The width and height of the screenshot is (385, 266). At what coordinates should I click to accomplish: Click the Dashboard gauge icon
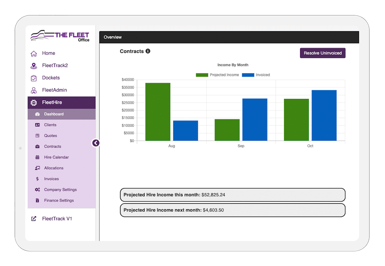coord(37,114)
